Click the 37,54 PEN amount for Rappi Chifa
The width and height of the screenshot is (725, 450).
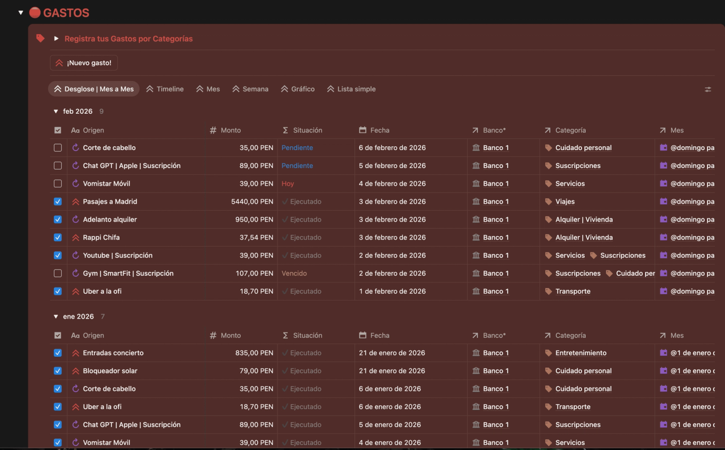[256, 237]
